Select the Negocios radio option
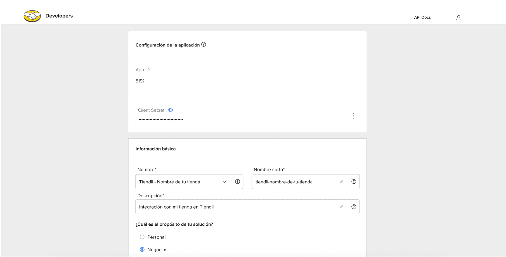Viewport: 506px width, 257px height. point(142,249)
